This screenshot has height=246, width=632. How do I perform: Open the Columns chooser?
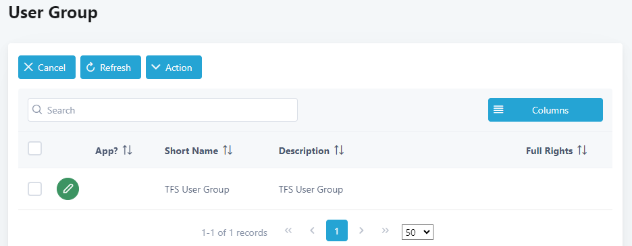pyautogui.click(x=546, y=109)
